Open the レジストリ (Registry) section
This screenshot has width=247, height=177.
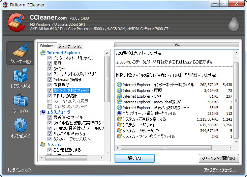pyautogui.click(x=21, y=78)
